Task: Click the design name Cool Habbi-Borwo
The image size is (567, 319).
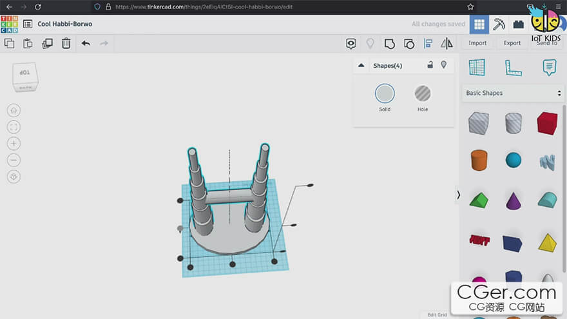Action: [64, 24]
